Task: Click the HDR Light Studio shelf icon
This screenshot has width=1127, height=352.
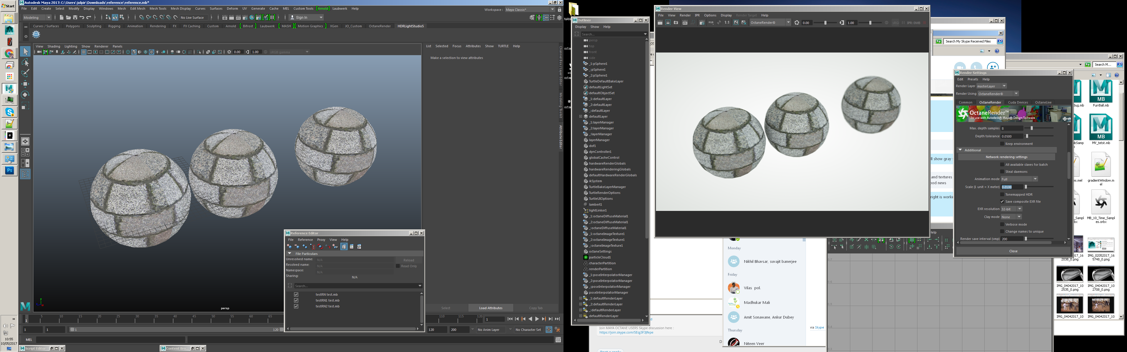Action: click(x=36, y=34)
